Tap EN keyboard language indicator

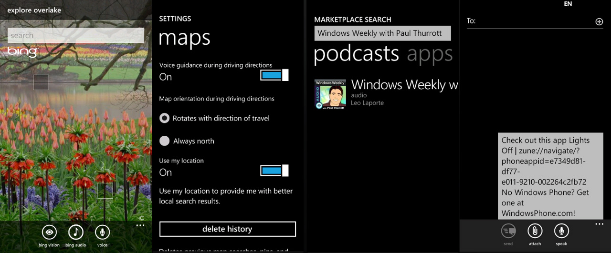(568, 4)
